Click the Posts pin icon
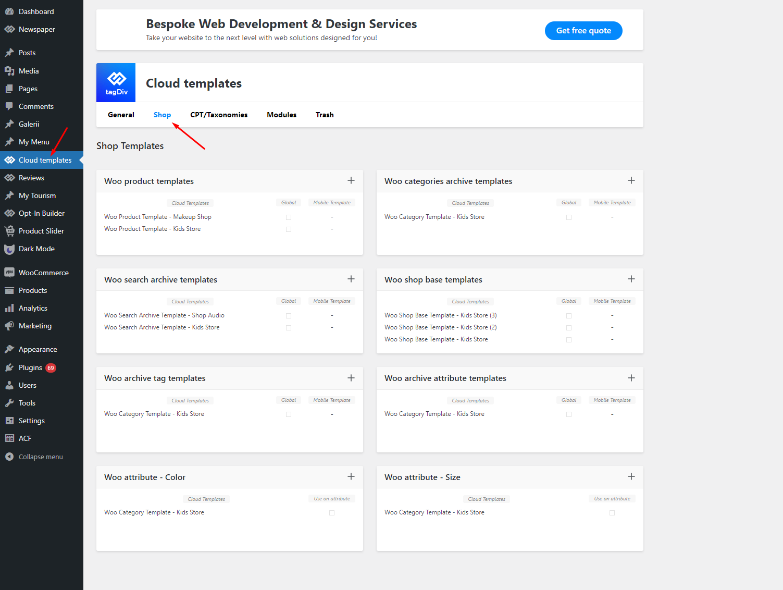 (9, 53)
